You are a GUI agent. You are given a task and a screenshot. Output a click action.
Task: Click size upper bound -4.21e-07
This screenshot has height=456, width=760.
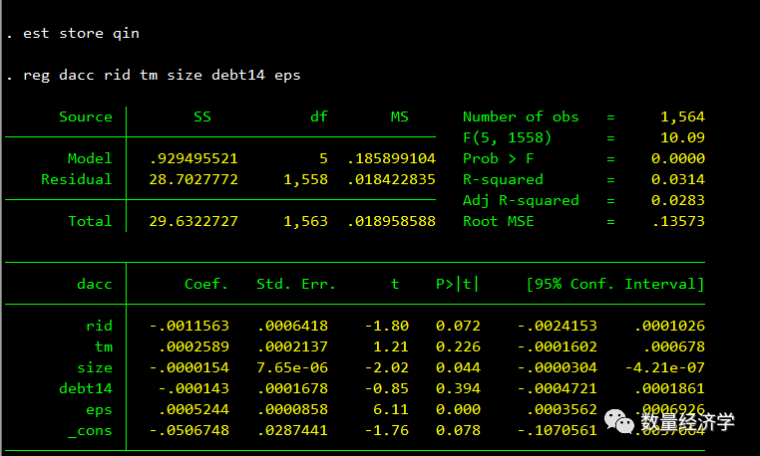point(665,368)
